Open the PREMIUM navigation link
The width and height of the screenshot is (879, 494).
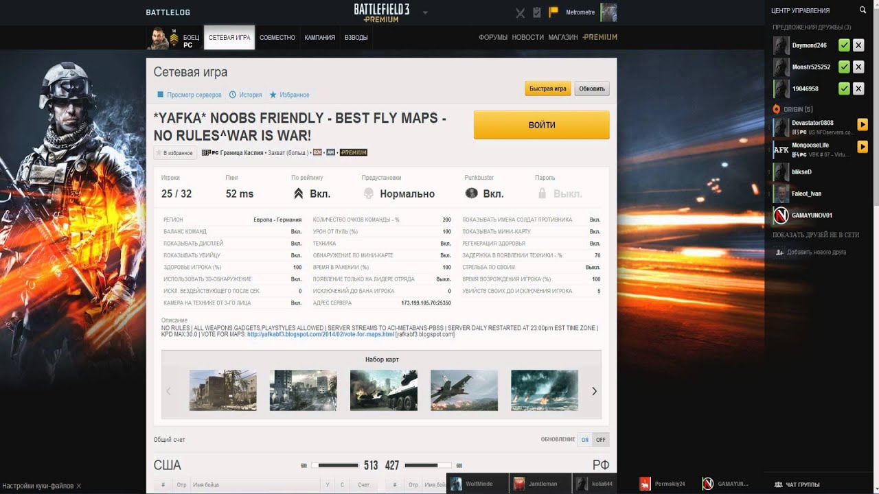pos(600,37)
